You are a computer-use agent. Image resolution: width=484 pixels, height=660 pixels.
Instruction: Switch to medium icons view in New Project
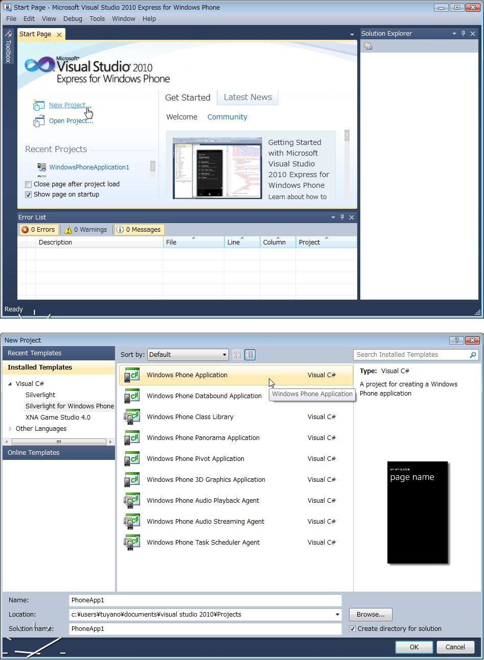[x=250, y=355]
